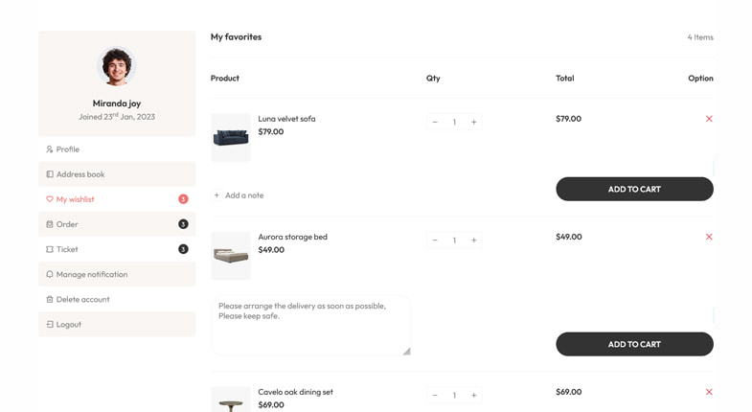Decrease Cavelo oak dining set quantity
The image size is (752, 412).
435,395
